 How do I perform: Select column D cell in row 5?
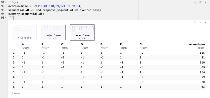(82, 72)
